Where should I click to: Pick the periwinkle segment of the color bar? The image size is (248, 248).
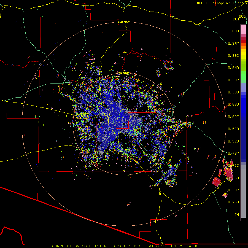point(243,87)
